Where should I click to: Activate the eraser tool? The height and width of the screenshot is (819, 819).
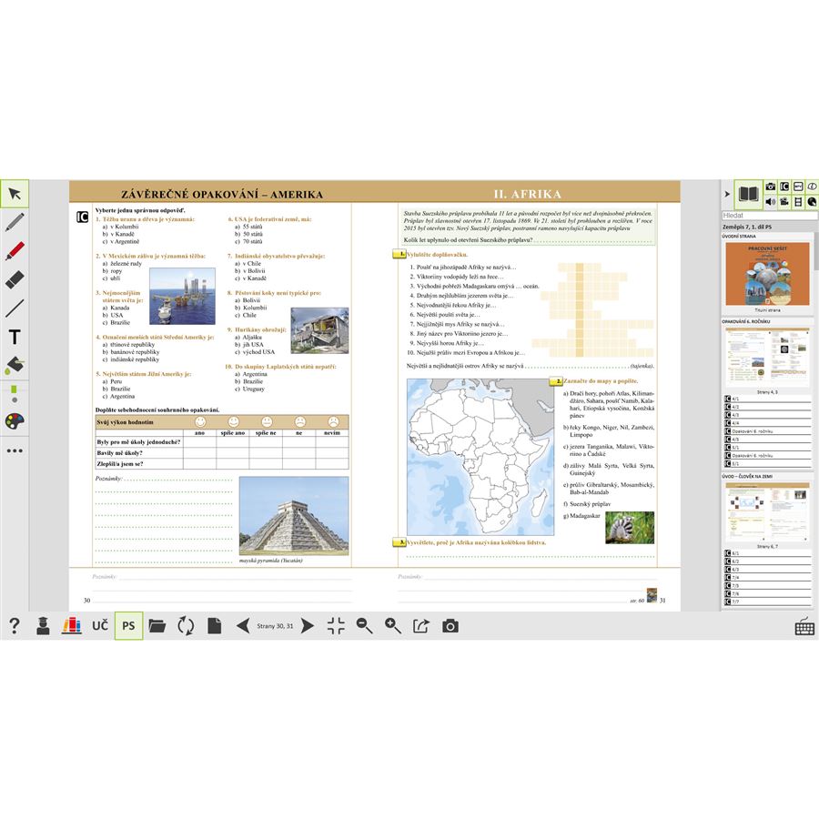tap(15, 279)
